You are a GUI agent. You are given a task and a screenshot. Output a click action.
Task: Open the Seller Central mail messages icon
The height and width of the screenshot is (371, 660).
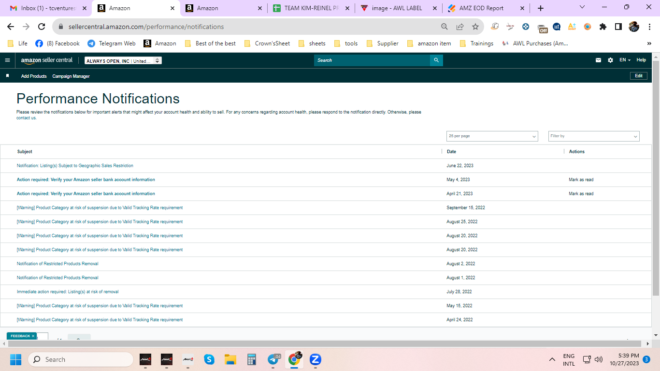coord(599,60)
